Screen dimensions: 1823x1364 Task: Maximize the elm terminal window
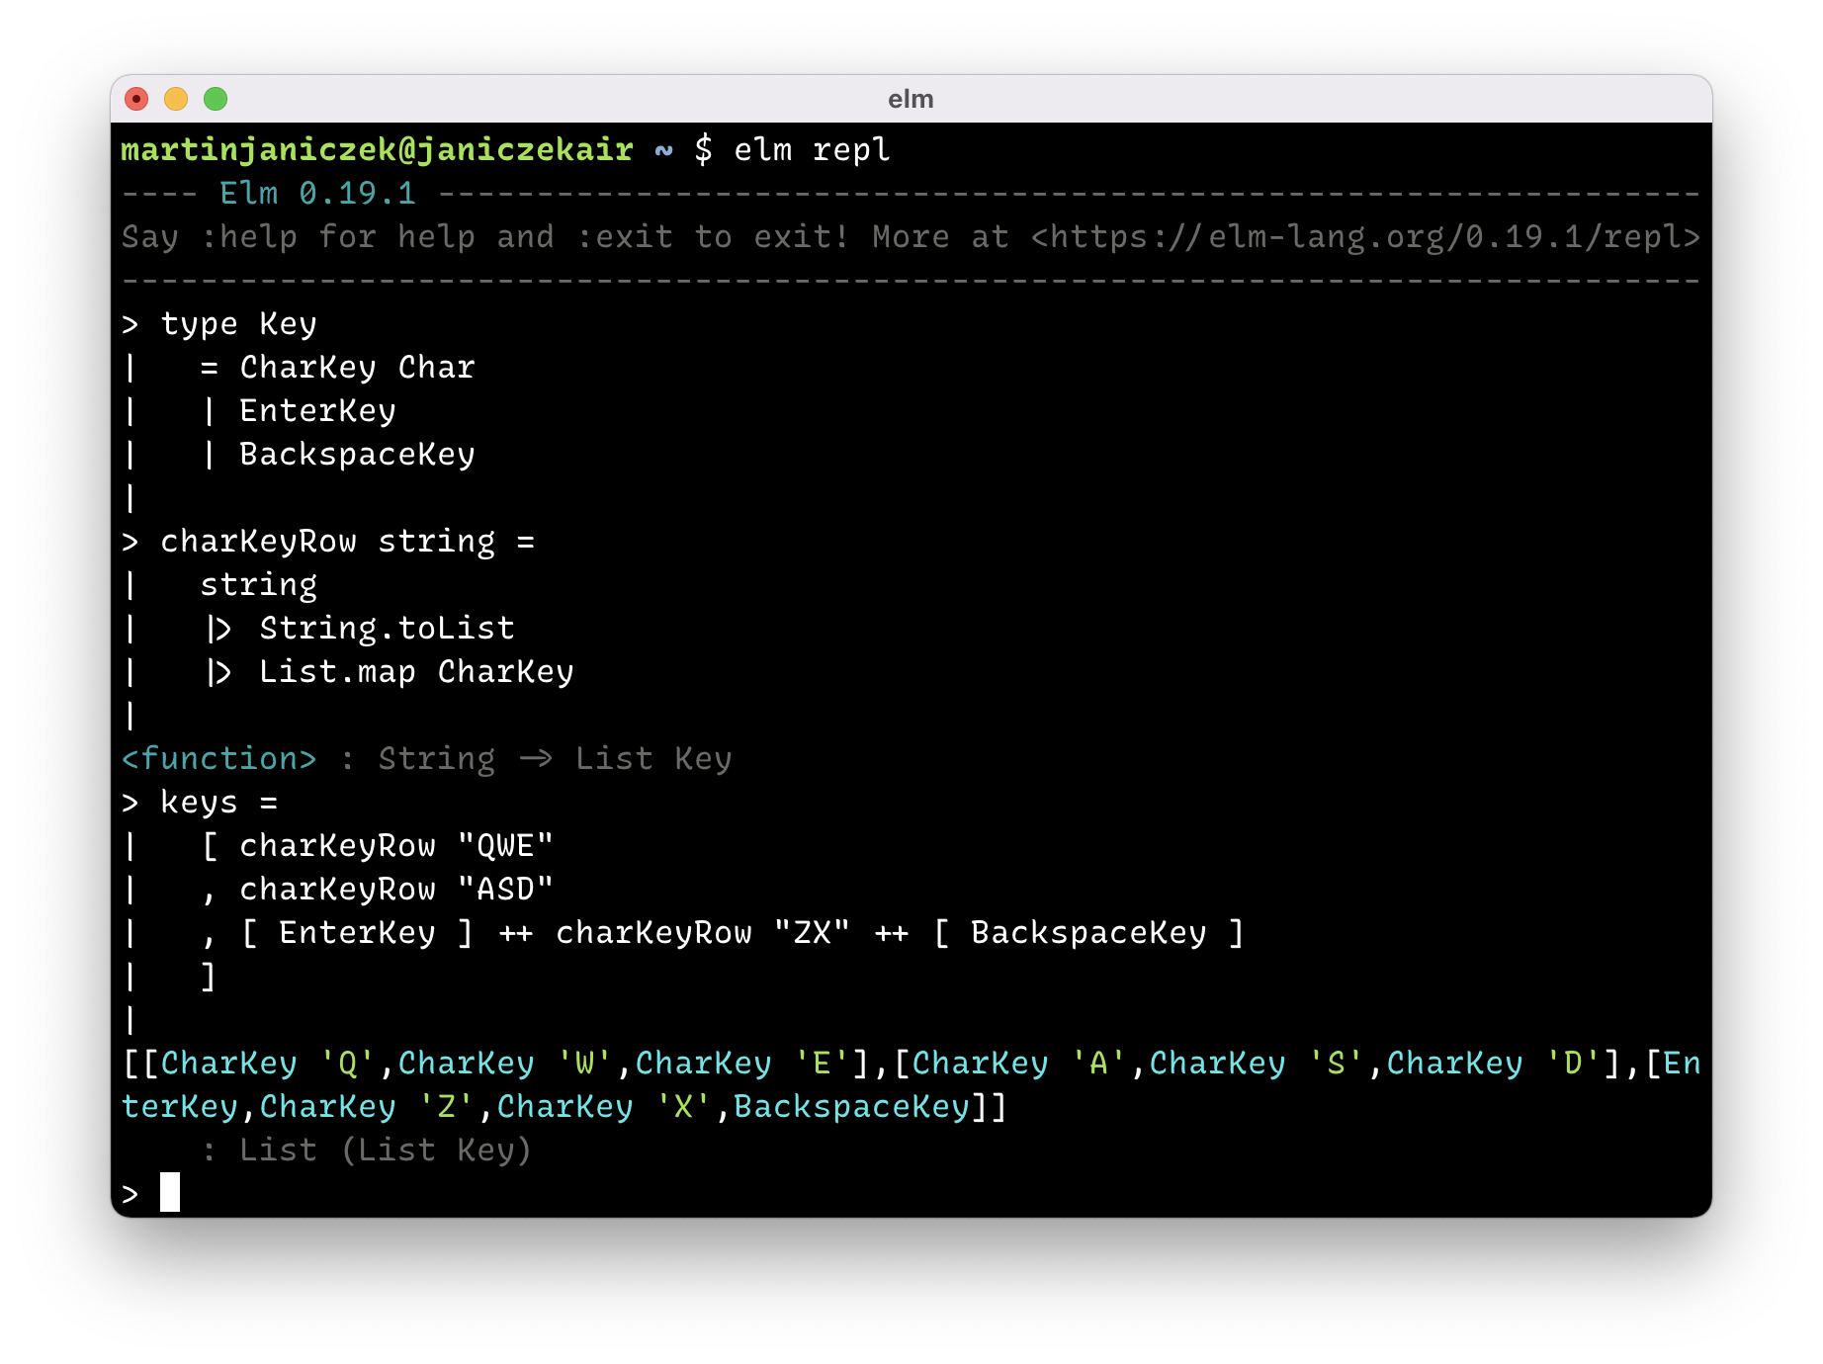(x=216, y=99)
